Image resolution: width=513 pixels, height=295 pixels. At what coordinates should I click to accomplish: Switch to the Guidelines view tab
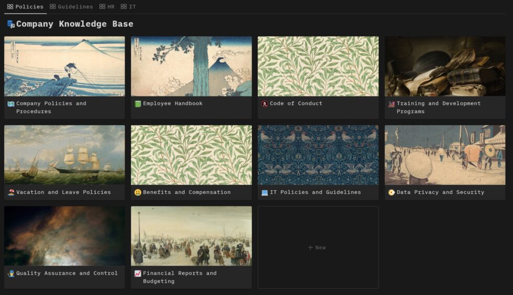click(71, 6)
